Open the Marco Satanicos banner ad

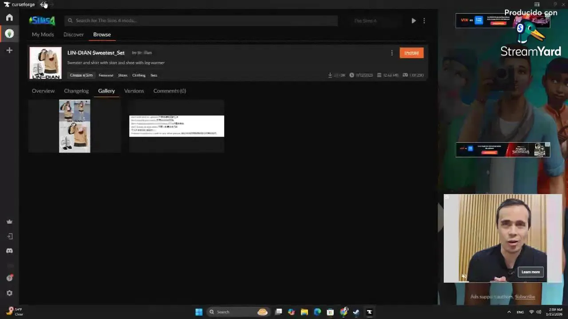click(x=503, y=150)
